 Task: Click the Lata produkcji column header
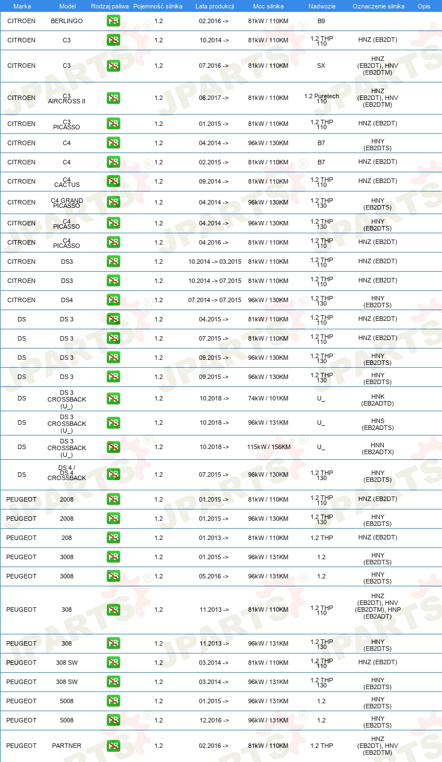click(x=214, y=6)
